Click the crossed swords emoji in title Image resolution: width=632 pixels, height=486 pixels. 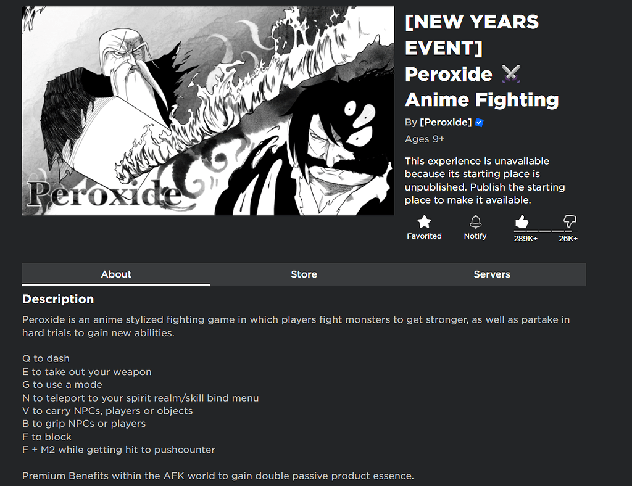[511, 75]
